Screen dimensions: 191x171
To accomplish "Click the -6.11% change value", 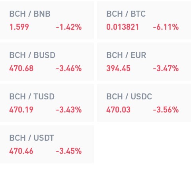I will click(x=166, y=27).
